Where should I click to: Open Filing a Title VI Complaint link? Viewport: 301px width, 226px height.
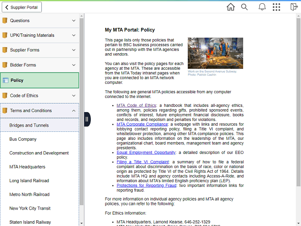click(x=143, y=162)
